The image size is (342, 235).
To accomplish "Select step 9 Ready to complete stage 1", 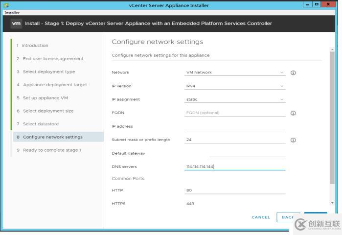I will (49, 150).
